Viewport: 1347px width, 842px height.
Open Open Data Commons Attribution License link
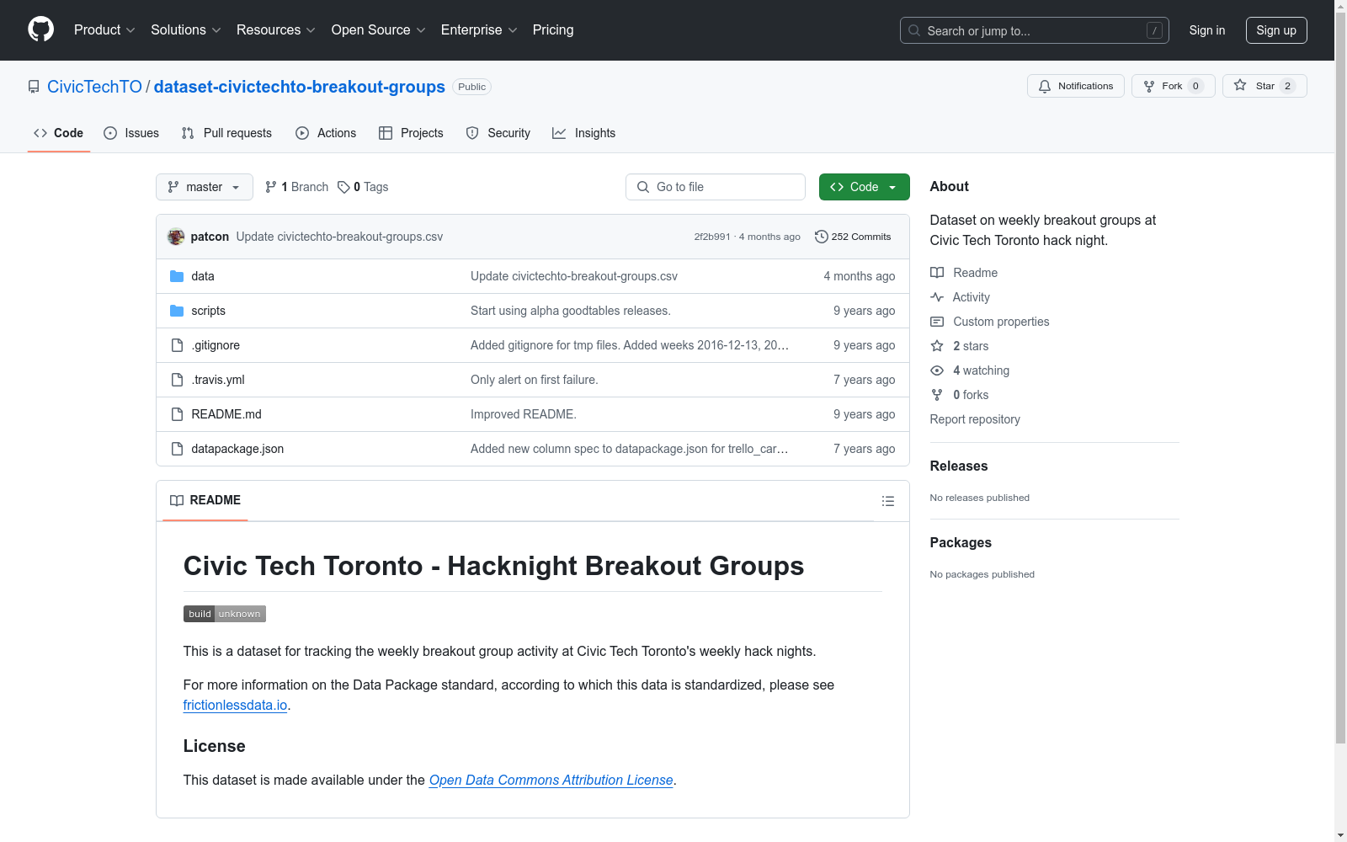pos(551,781)
